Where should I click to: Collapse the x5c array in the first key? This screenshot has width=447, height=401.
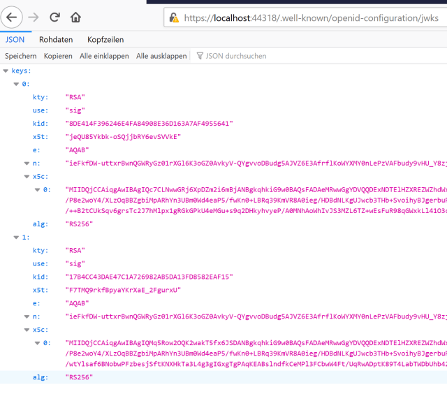27,176
